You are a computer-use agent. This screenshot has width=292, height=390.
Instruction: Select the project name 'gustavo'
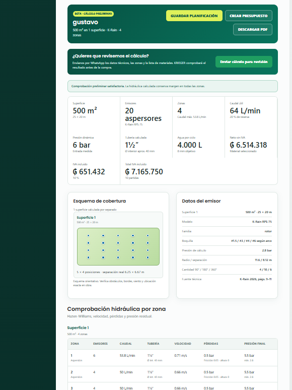click(x=85, y=22)
